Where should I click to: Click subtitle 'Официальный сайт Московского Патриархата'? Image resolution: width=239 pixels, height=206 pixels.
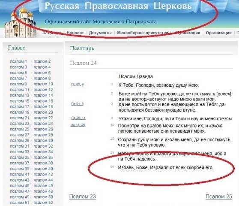(101, 22)
